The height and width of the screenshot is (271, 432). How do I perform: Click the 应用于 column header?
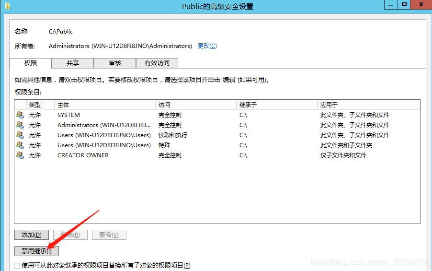click(369, 105)
